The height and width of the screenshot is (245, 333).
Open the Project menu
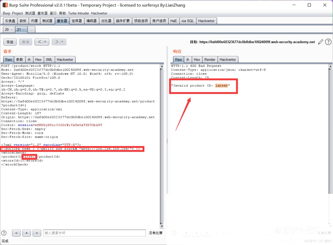pyautogui.click(x=17, y=13)
